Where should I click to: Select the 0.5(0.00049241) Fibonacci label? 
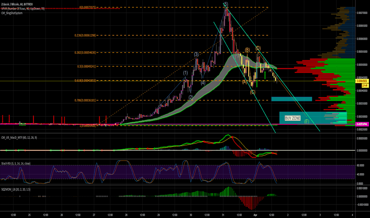coord(87,67)
